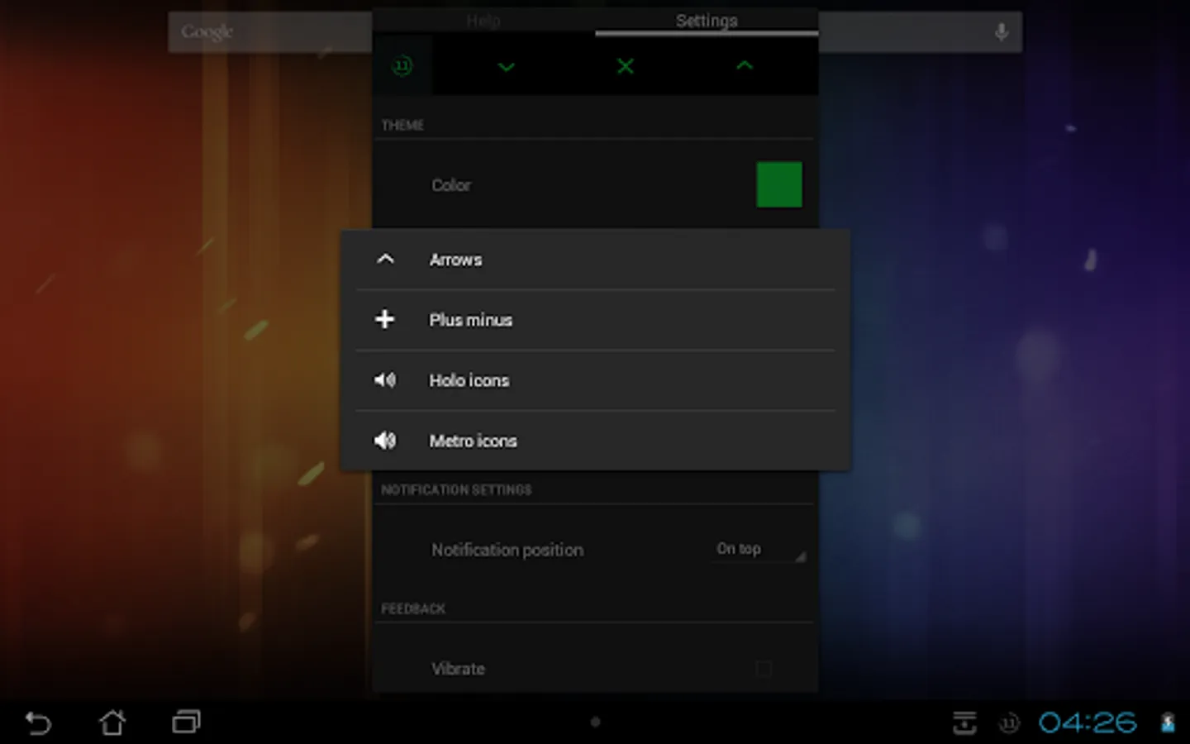Open the recent apps overview button

[187, 723]
